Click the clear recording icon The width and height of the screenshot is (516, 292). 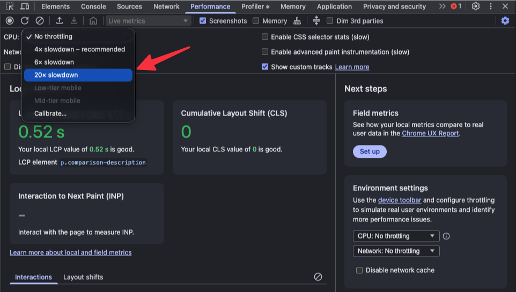40,21
